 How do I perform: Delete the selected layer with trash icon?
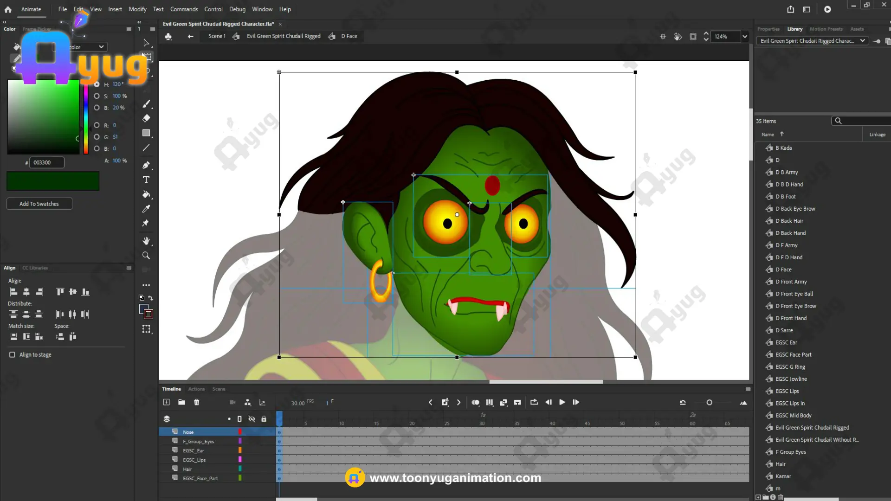[197, 402]
